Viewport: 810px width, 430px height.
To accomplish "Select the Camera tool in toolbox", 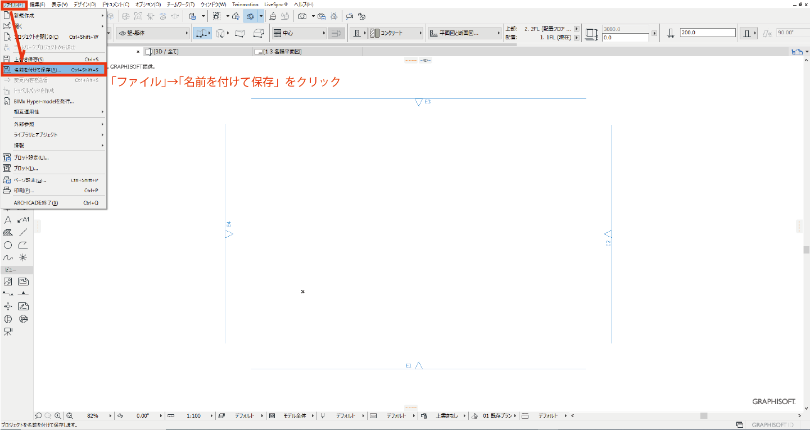I will point(8,332).
